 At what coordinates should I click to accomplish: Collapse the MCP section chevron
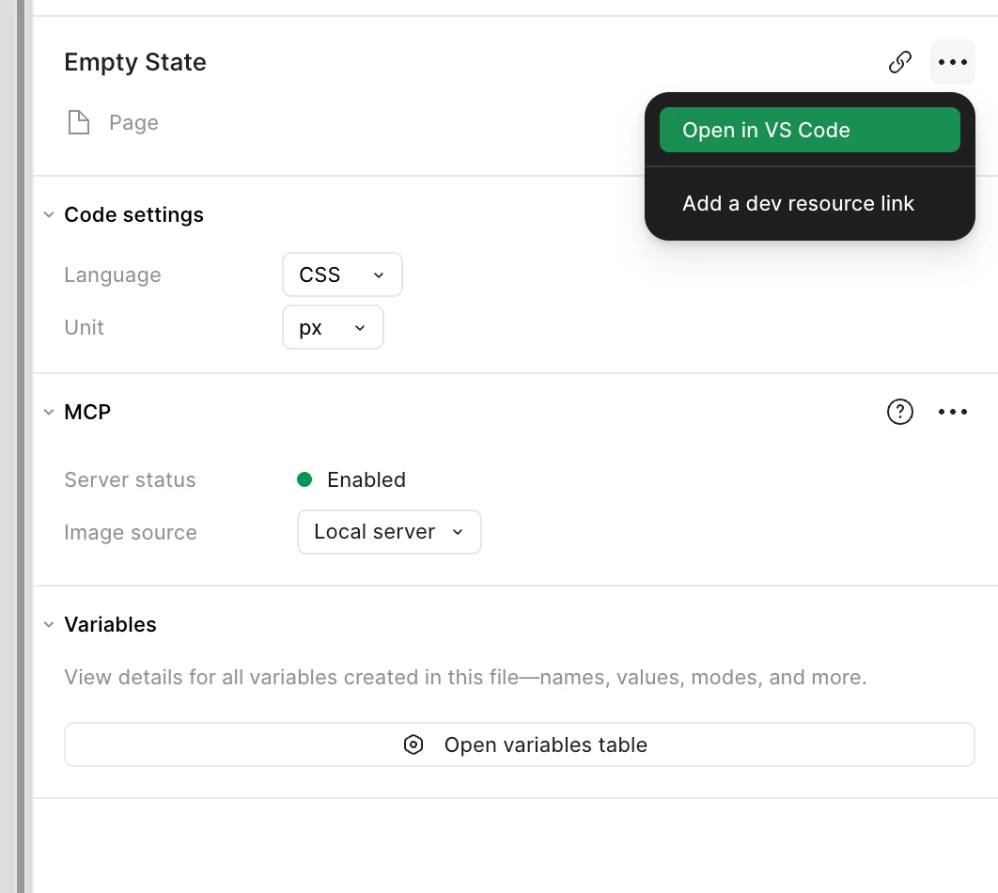[49, 412]
